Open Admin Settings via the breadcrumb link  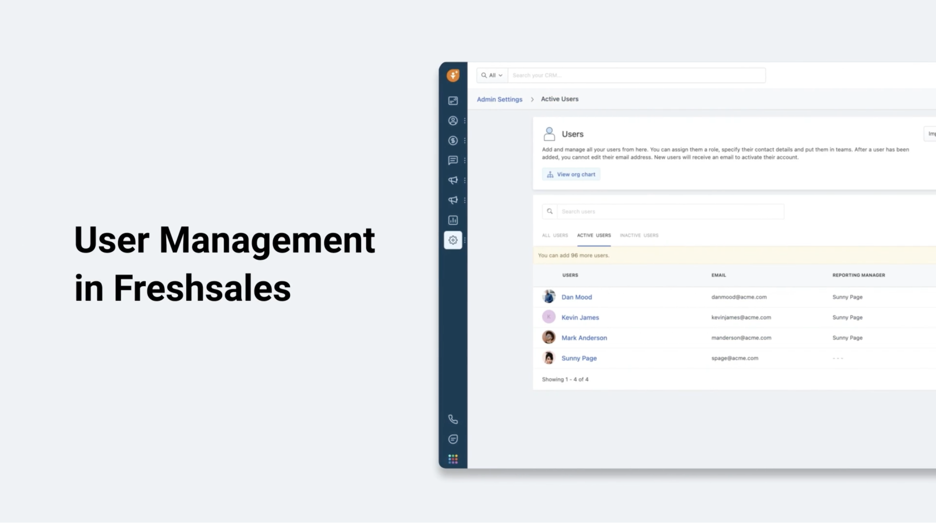[499, 99]
